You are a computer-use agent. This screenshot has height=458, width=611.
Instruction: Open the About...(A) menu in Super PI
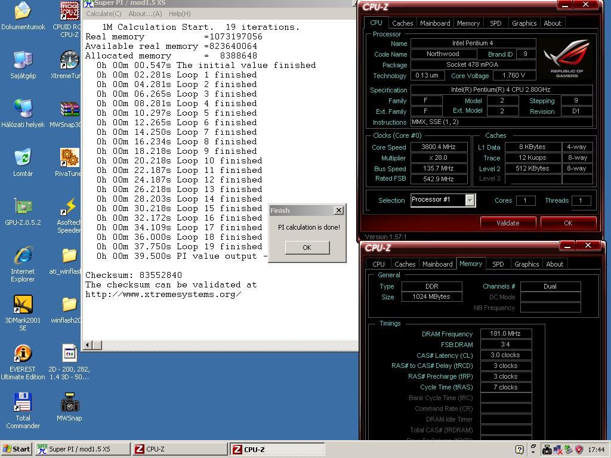click(145, 14)
